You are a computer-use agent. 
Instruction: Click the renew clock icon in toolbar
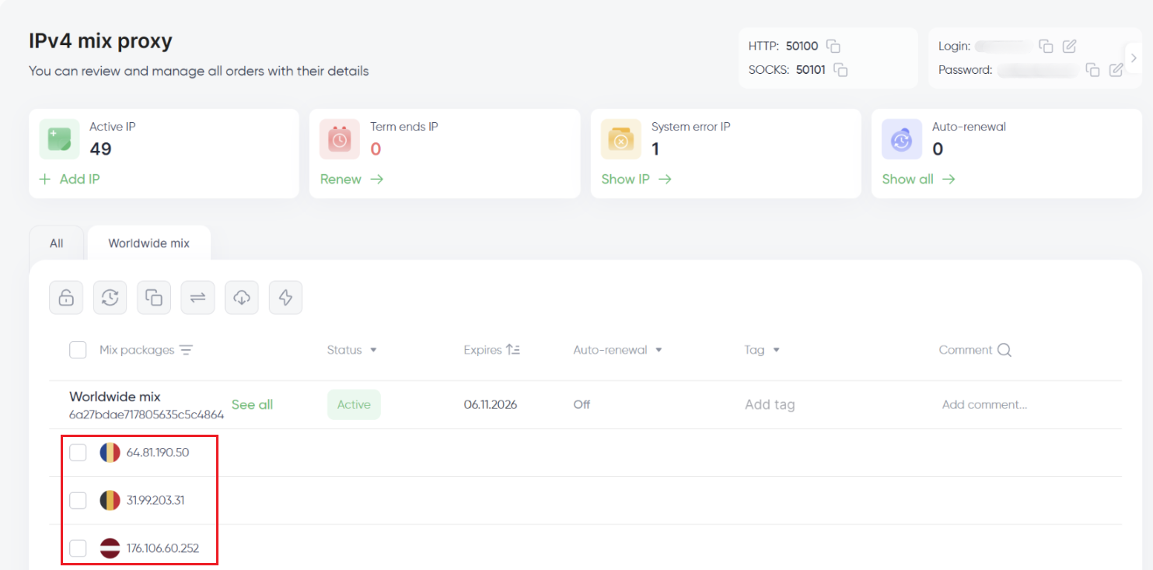coord(110,297)
